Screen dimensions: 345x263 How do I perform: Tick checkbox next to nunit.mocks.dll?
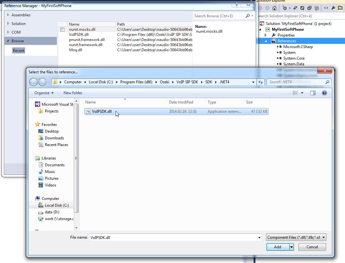tap(63, 29)
